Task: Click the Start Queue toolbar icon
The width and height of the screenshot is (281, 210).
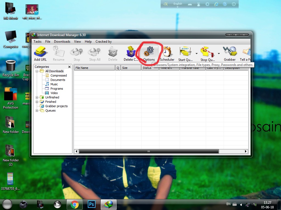Action: pos(185,54)
